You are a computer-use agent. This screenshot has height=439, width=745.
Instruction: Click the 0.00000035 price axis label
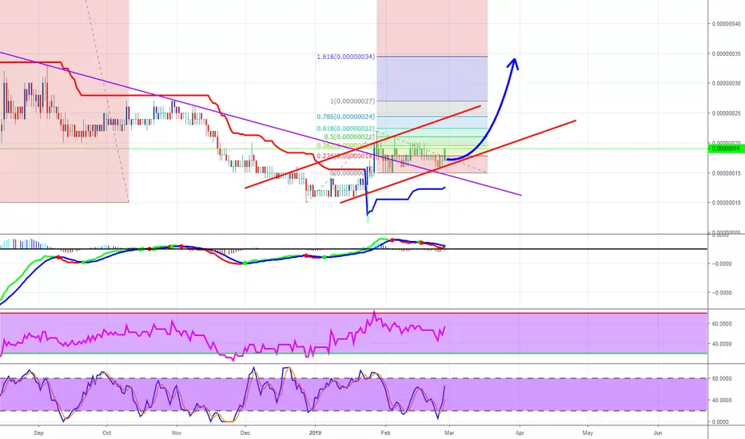click(x=726, y=53)
